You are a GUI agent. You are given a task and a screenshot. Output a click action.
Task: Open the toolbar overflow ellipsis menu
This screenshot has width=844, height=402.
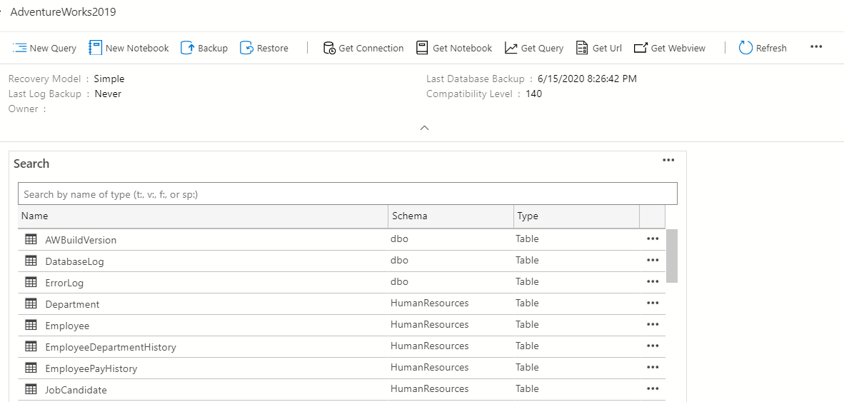816,47
